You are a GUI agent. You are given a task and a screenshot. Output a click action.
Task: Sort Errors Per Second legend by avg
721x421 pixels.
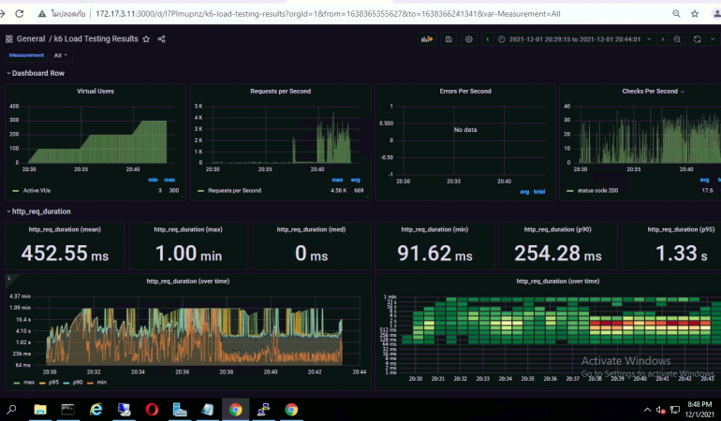click(x=524, y=192)
